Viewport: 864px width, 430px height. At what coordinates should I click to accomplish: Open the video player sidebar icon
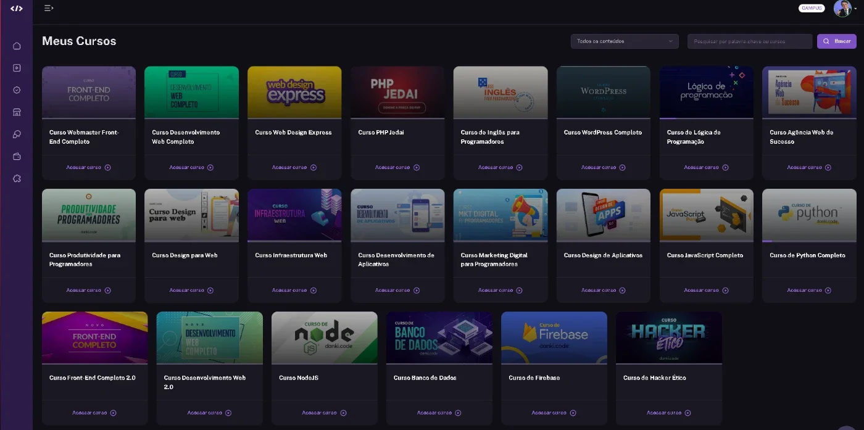click(17, 68)
